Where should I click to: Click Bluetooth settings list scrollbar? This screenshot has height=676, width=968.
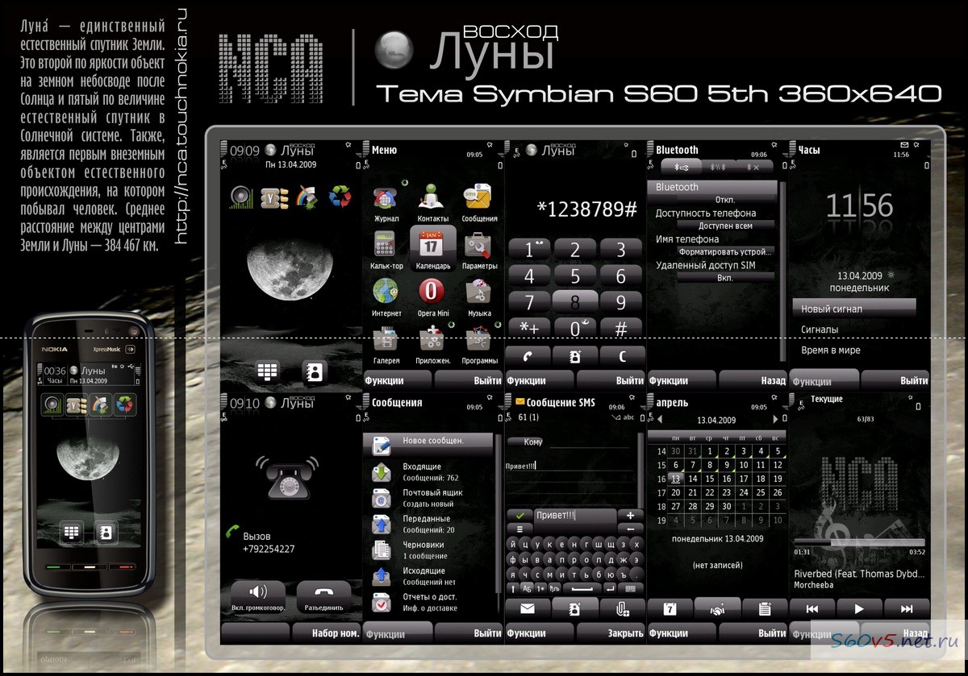tap(782, 270)
